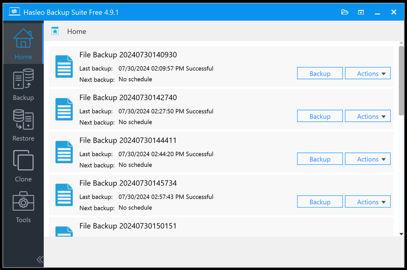Click the document icon for File Backup 20240730150151
This screenshot has height=270, width=407.
tap(64, 231)
